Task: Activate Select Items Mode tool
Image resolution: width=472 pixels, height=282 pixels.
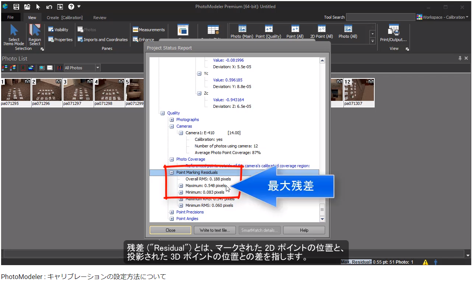Action: pos(14,35)
